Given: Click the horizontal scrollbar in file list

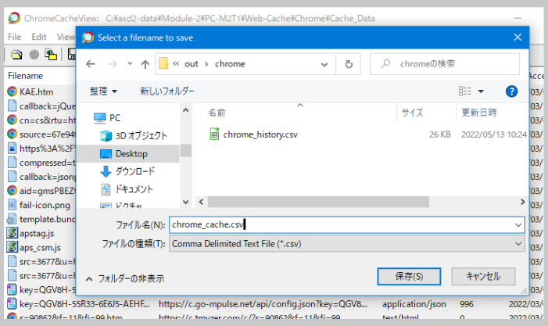Looking at the screenshot, I should point(318,202).
